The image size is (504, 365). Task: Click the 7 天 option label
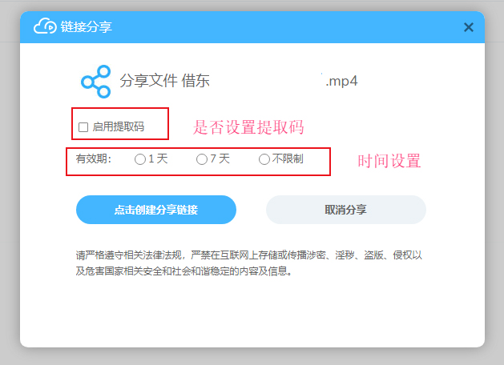(220, 159)
